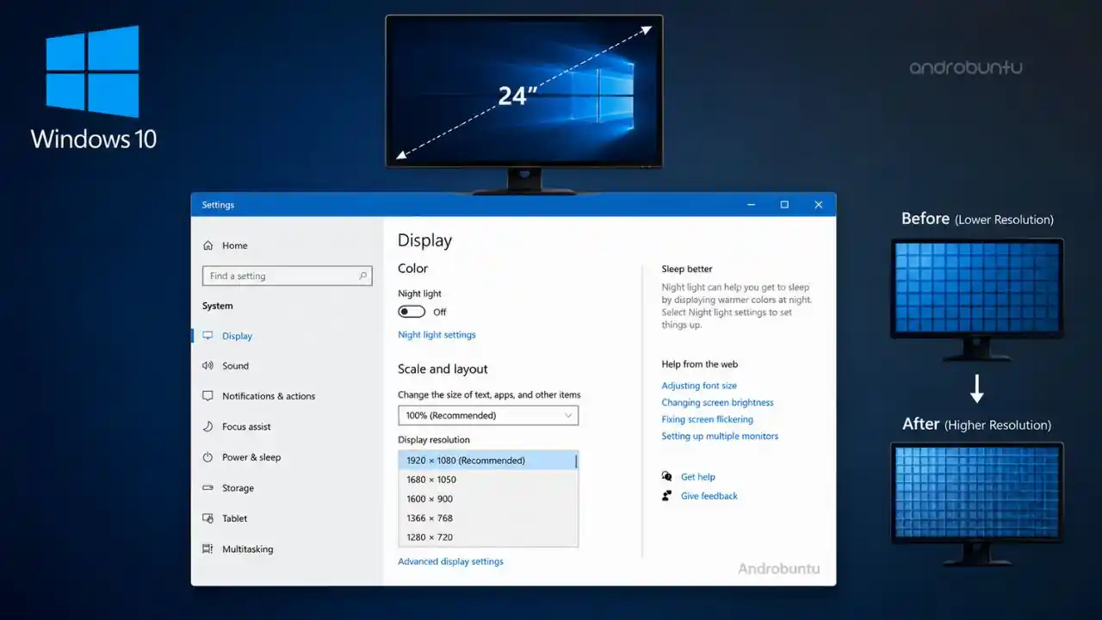Click the System section label

[218, 306]
